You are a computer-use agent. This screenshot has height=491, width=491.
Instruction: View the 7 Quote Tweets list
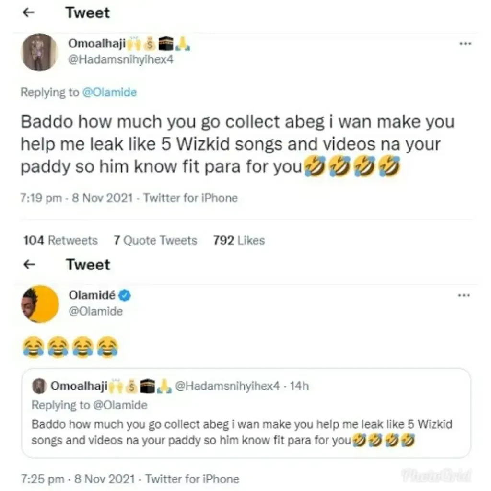(x=155, y=240)
